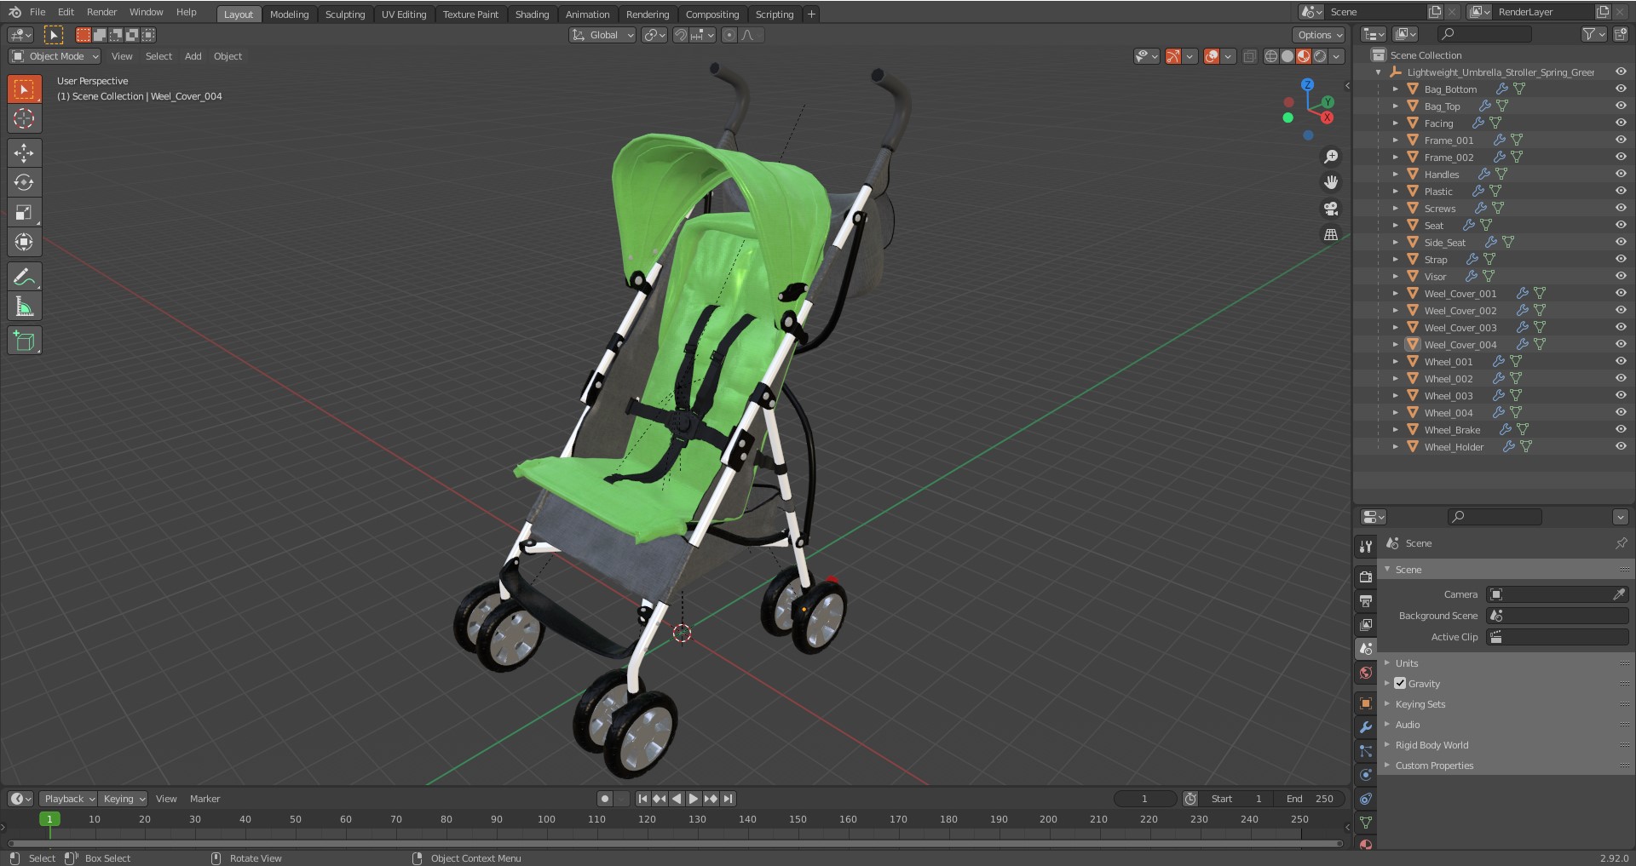Select rendered viewport shading sphere
The height and width of the screenshot is (866, 1636).
(x=1320, y=56)
